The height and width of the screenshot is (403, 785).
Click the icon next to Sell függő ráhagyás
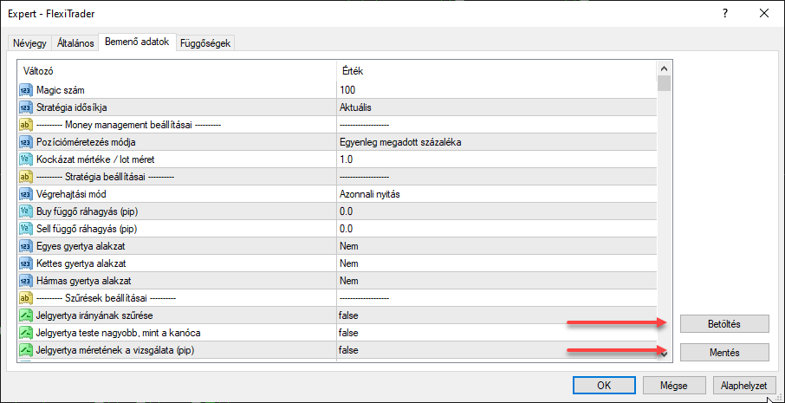[25, 229]
